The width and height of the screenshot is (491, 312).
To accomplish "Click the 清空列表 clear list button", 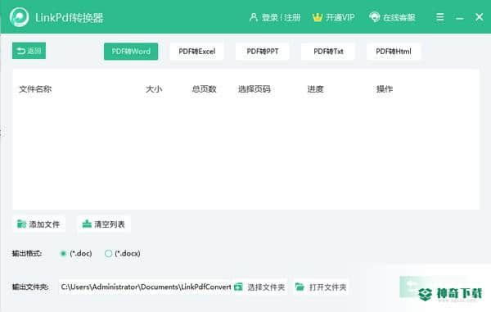I will click(x=104, y=224).
